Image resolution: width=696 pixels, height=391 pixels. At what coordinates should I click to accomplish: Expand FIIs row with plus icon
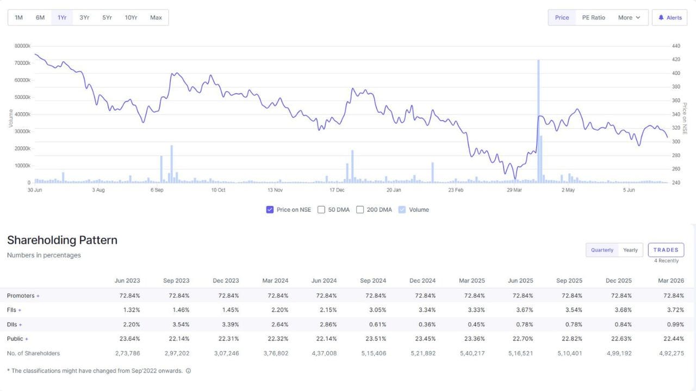pos(20,310)
